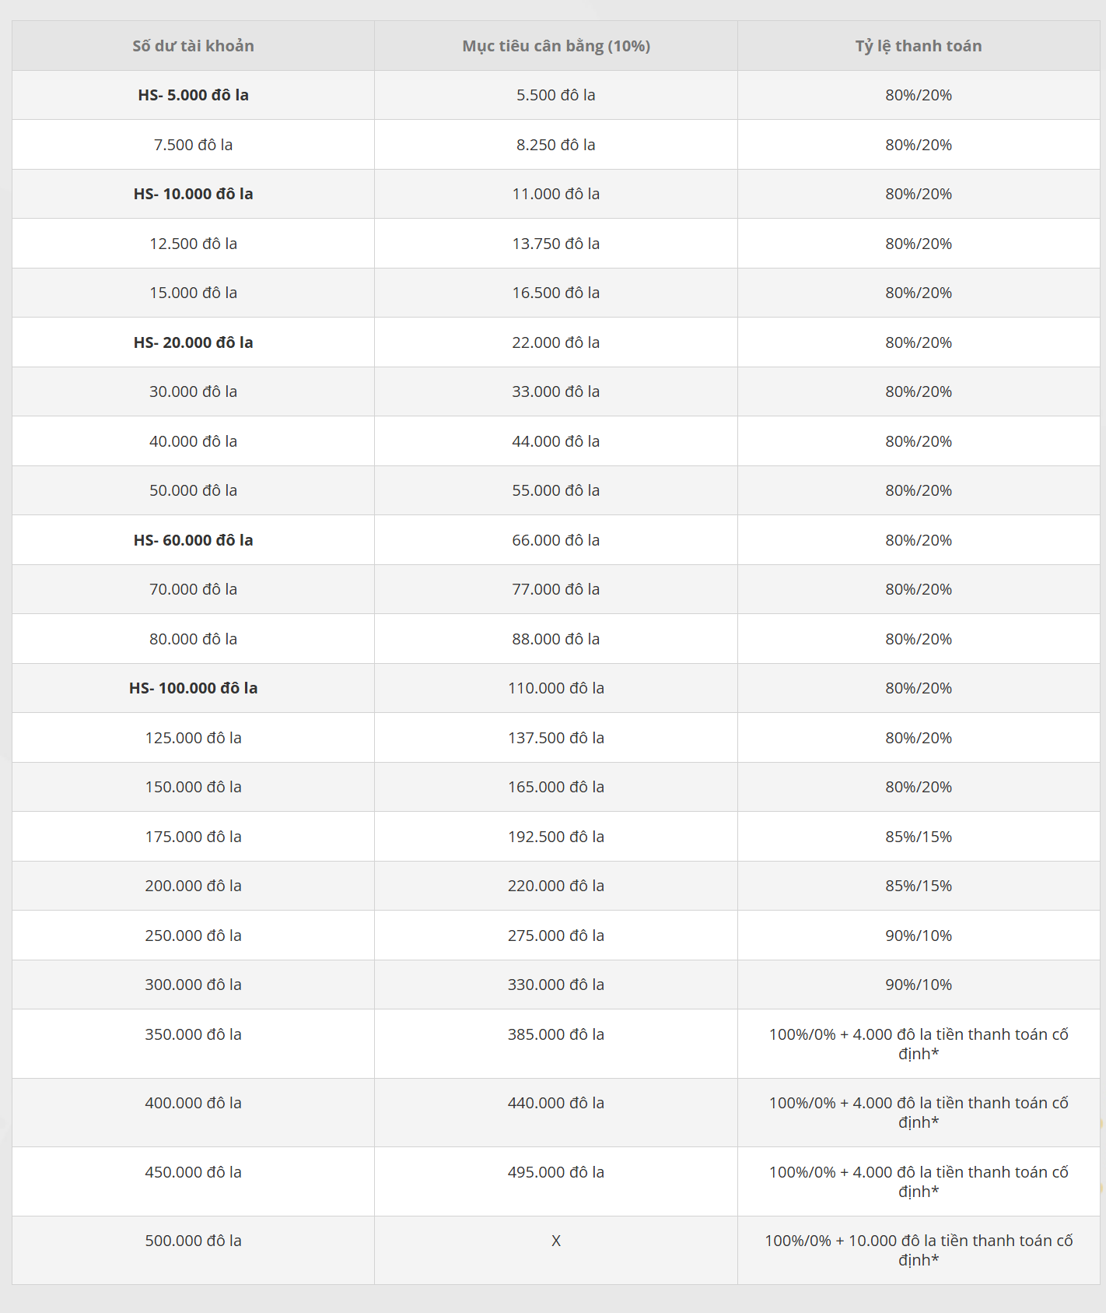This screenshot has width=1106, height=1313.
Task: Select the Mục tiêu cân bằng (10%) header
Action: pos(556,46)
